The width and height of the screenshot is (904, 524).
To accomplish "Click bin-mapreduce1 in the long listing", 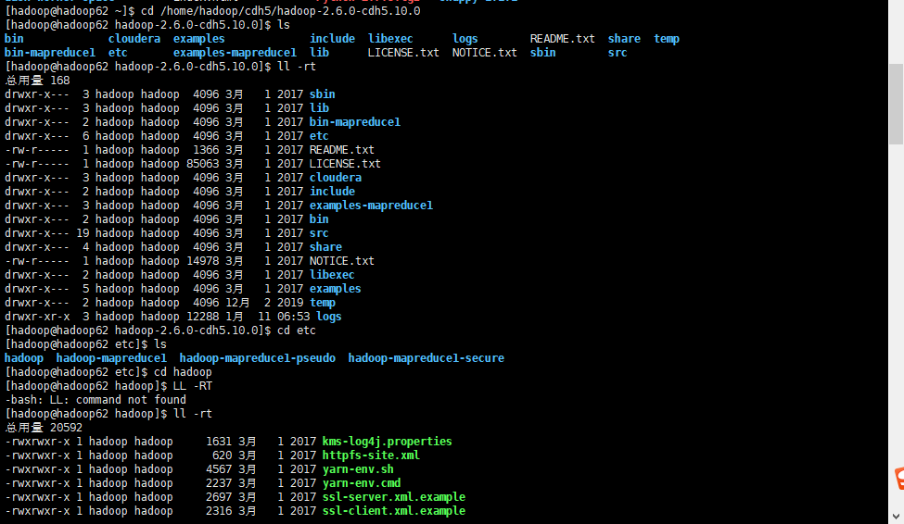I will coord(355,122).
